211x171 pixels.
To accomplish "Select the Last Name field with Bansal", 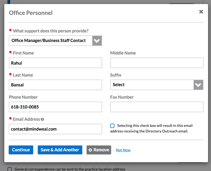I will pyautogui.click(x=55, y=85).
